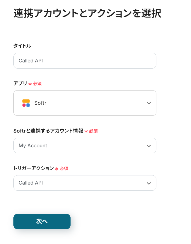
Task: Click the 必須 marker beside アプリ
Action: pyautogui.click(x=37, y=84)
